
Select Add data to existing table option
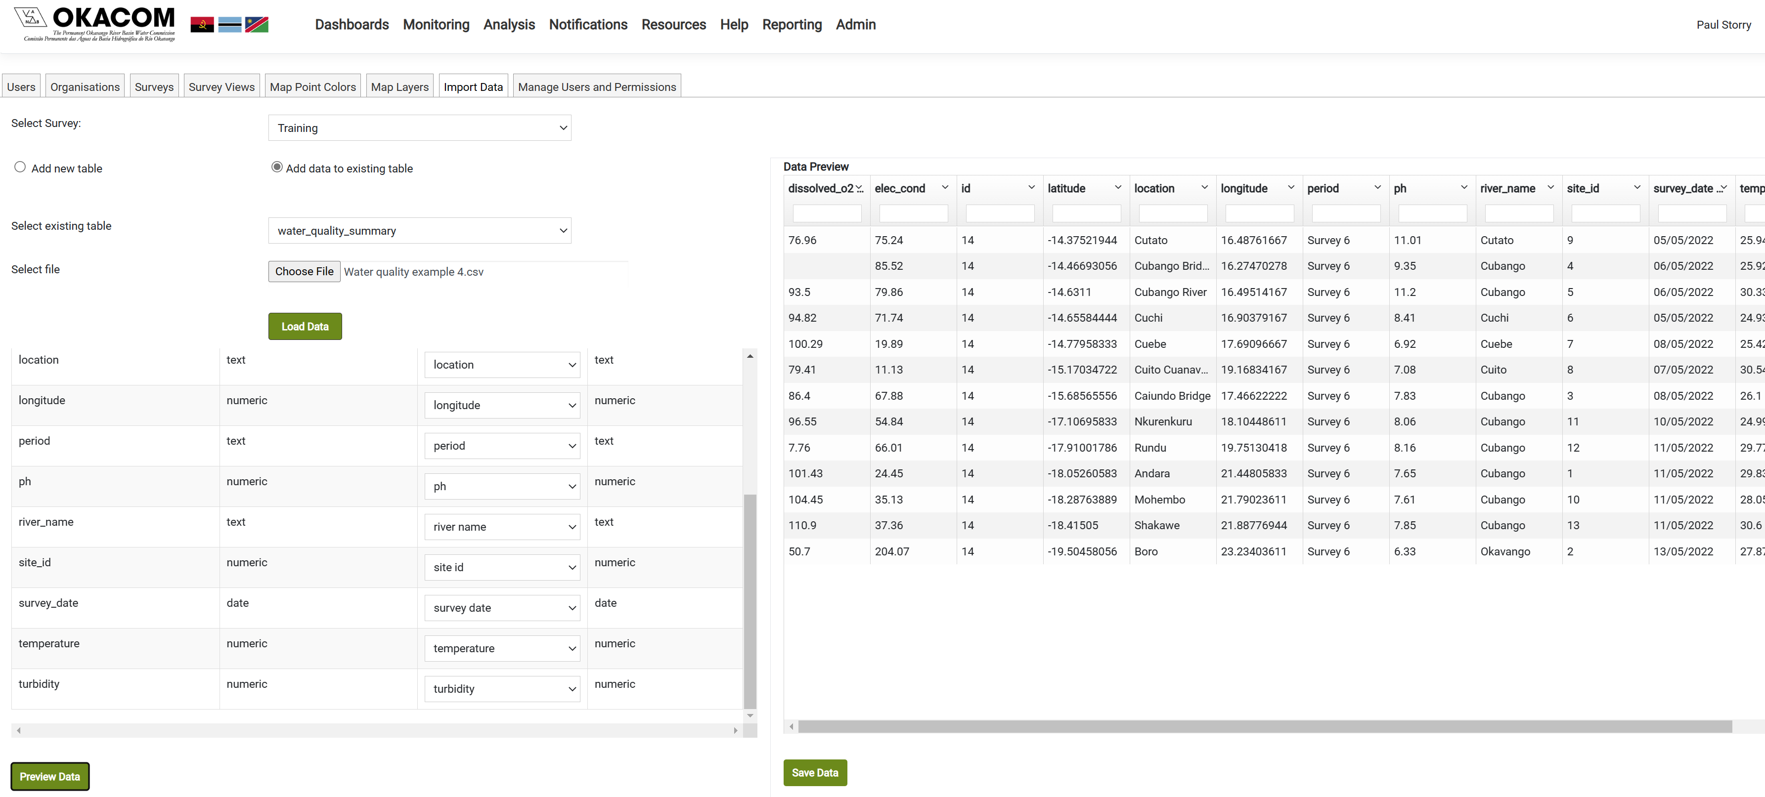tap(277, 167)
